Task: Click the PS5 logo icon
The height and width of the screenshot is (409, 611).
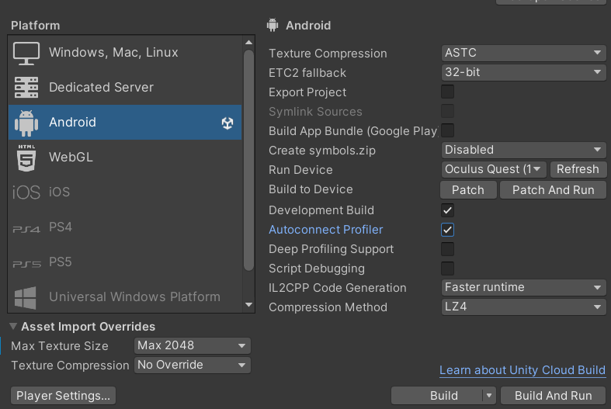Action: [26, 264]
